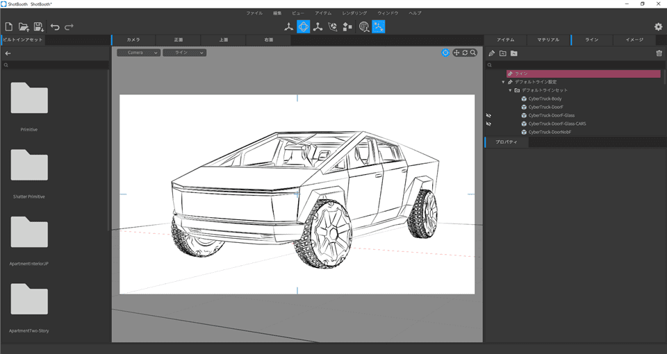
Task: Go back in the built-in assets panel
Action: 8,53
